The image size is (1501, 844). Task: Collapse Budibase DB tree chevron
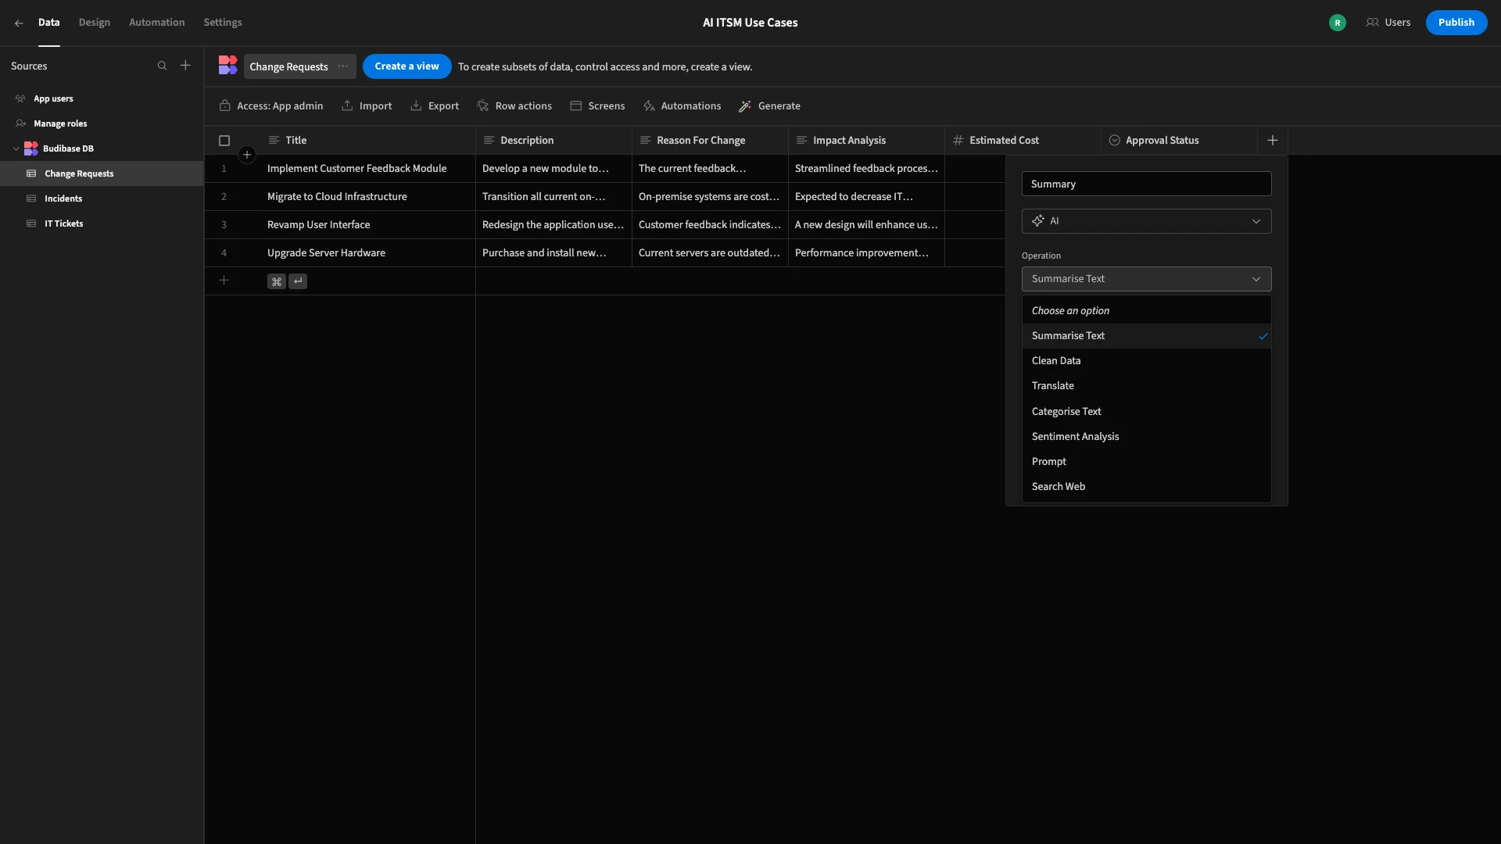(16, 148)
